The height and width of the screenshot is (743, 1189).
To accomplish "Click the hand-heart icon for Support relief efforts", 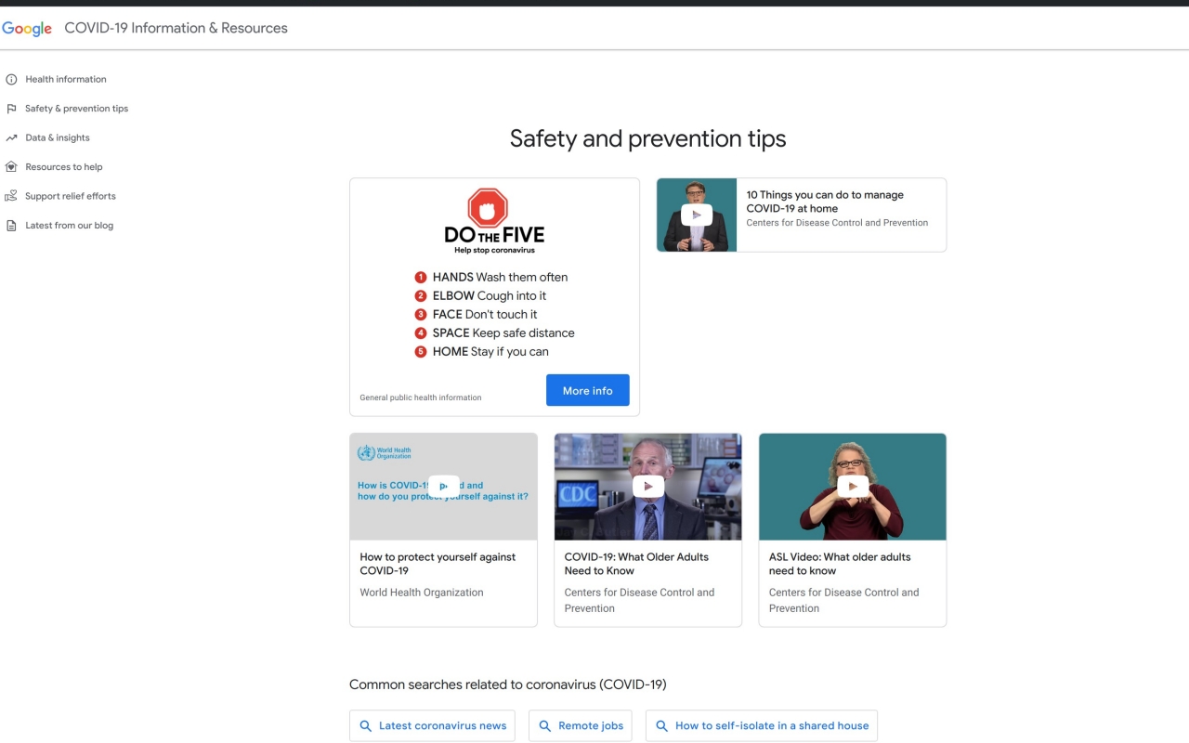I will pos(11,196).
